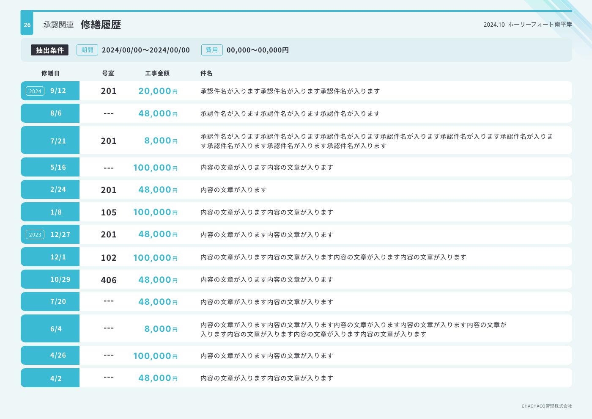This screenshot has height=419, width=592.
Task: Click the 修繕日 column header
Action: 50,73
